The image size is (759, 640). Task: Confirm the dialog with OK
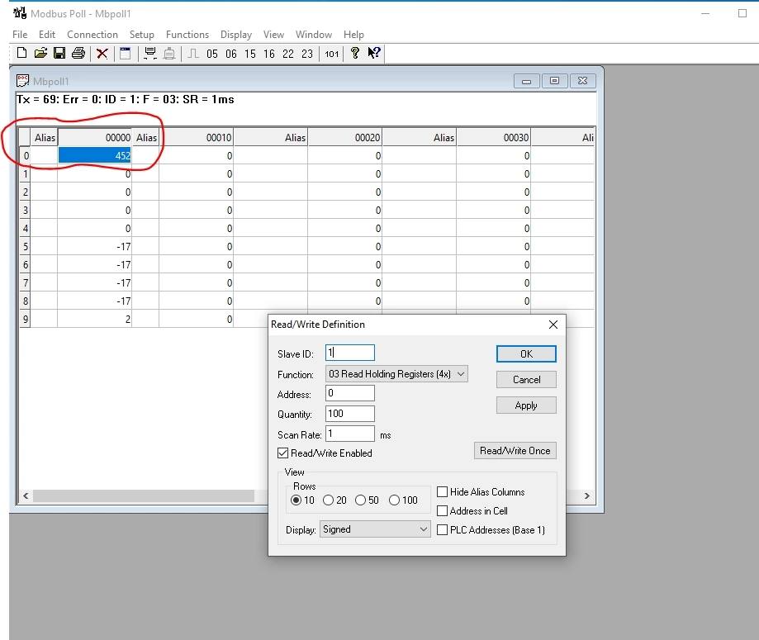click(x=526, y=354)
